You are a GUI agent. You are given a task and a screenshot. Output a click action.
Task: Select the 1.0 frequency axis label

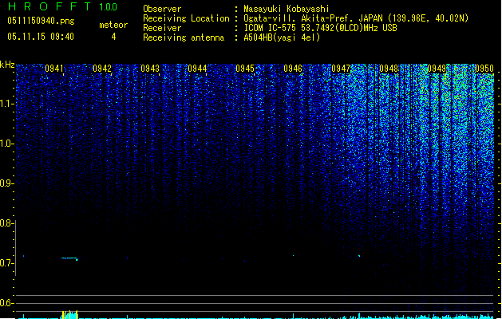click(7, 144)
